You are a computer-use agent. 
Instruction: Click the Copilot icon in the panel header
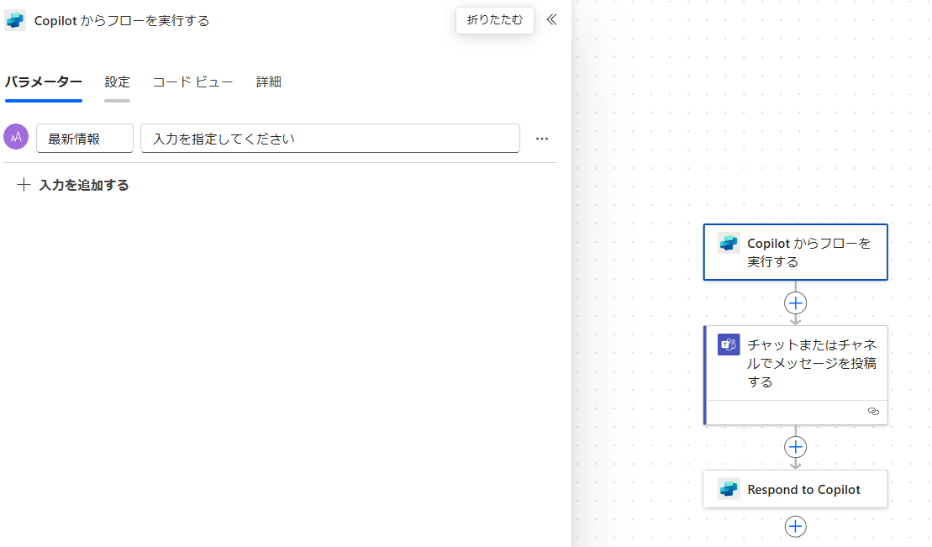15,20
